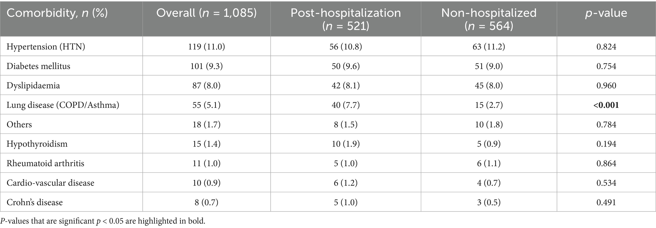
Task: Select the Dyslipidaemia row label
Action: point(33,86)
